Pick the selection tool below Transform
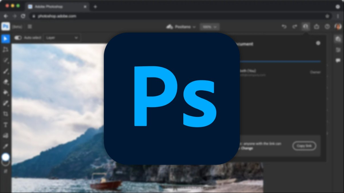This screenshot has height=193, width=344. [5, 61]
